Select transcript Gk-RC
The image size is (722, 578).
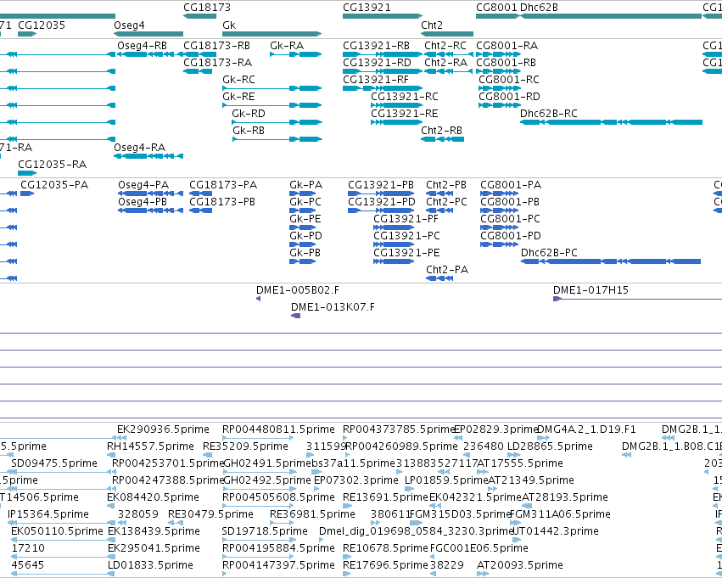tap(272, 88)
